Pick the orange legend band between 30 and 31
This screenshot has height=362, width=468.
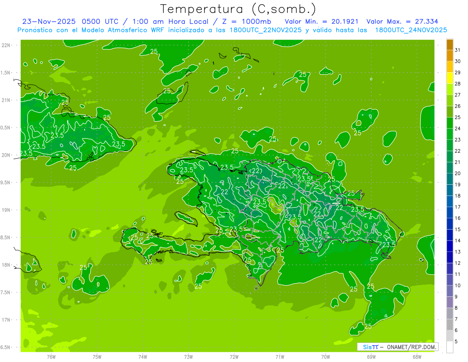(450, 56)
